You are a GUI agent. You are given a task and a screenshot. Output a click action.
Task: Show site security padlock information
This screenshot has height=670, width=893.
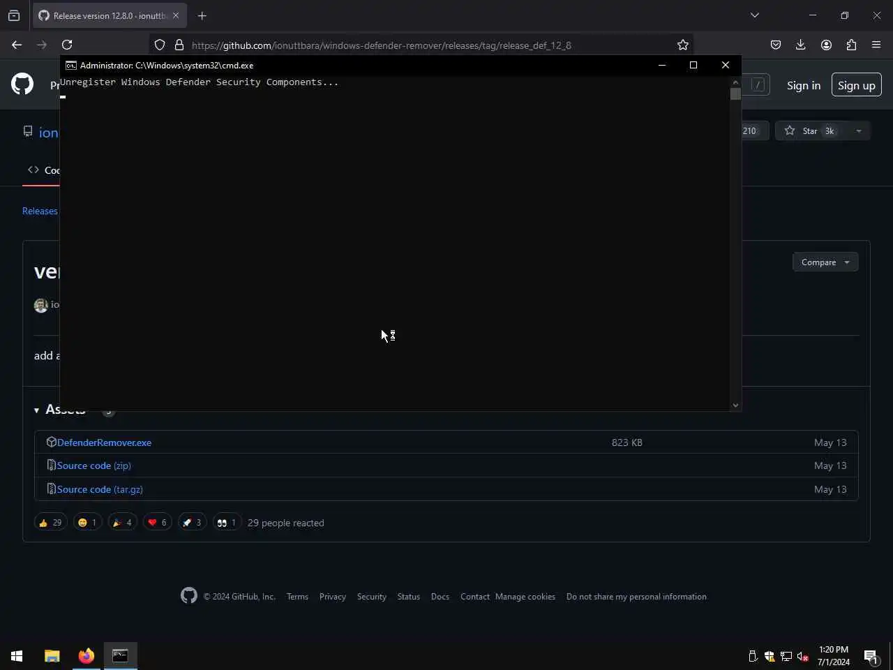179,45
